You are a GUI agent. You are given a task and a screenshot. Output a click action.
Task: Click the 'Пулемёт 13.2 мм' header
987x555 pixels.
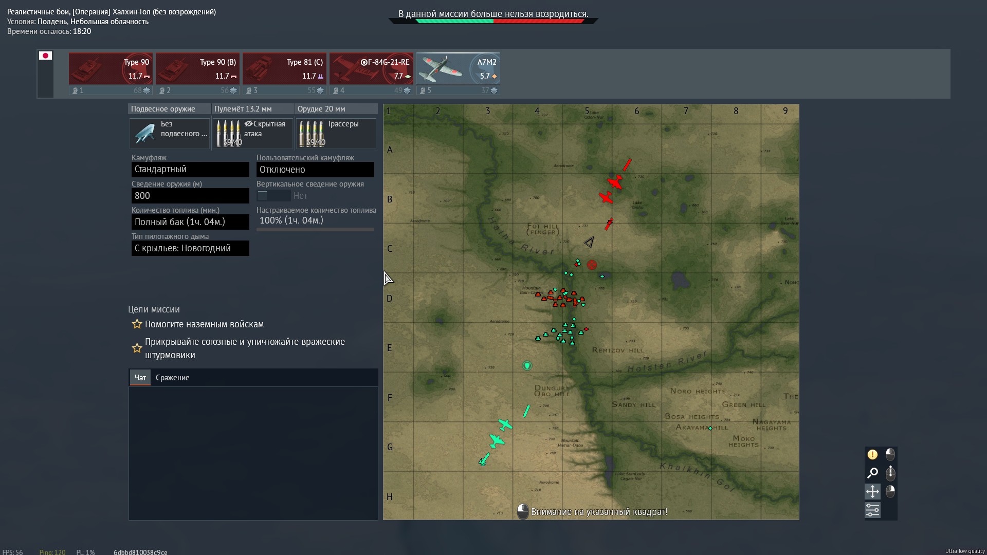click(x=253, y=109)
